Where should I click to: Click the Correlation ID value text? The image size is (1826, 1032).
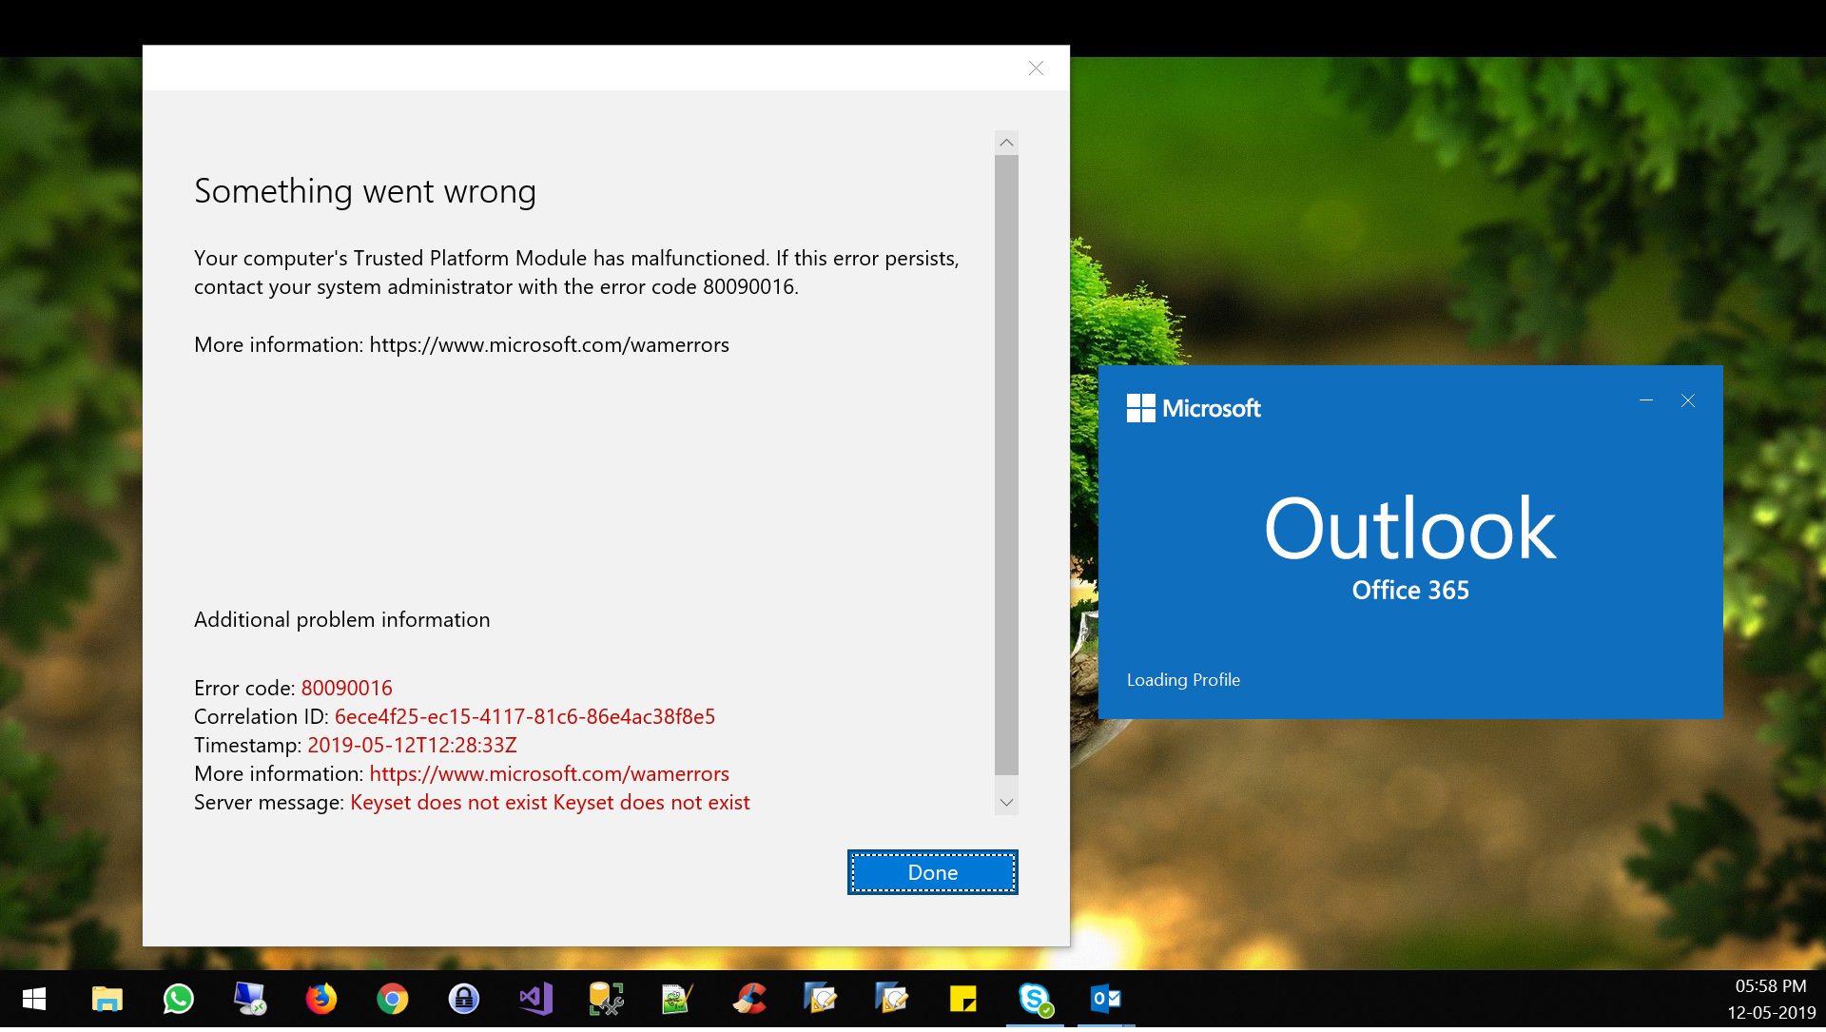pos(524,716)
